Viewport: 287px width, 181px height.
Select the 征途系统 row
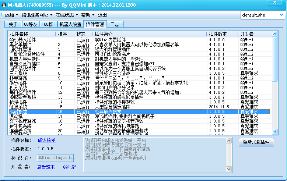(x=139, y=107)
